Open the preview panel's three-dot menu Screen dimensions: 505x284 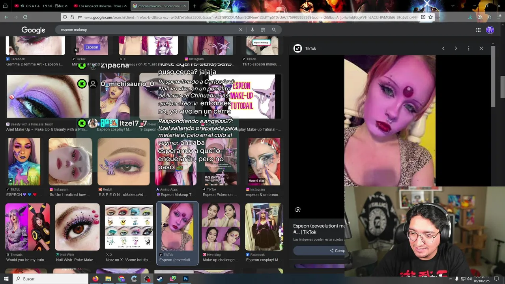[469, 49]
